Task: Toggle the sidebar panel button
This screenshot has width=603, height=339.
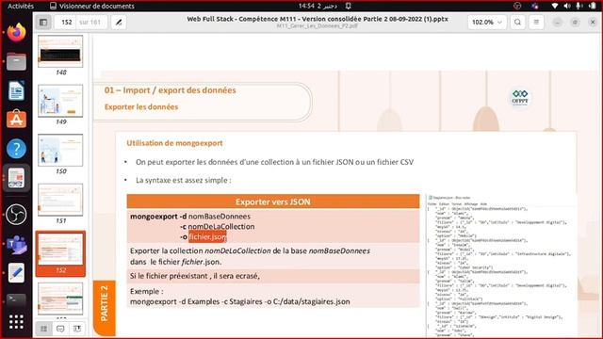Action: pos(43,23)
